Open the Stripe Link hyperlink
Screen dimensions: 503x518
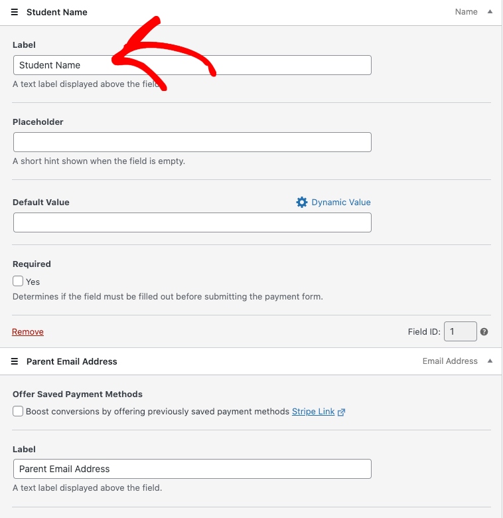point(313,411)
